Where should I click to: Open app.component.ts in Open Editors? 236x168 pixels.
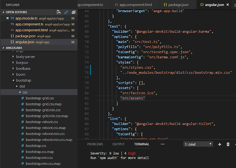(x=39, y=24)
